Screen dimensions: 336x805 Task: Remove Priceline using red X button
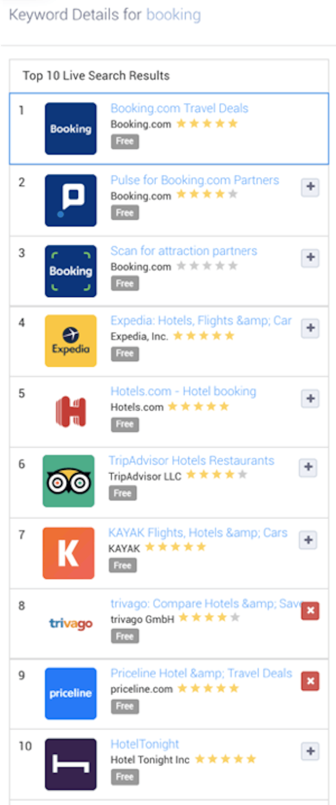point(310,681)
